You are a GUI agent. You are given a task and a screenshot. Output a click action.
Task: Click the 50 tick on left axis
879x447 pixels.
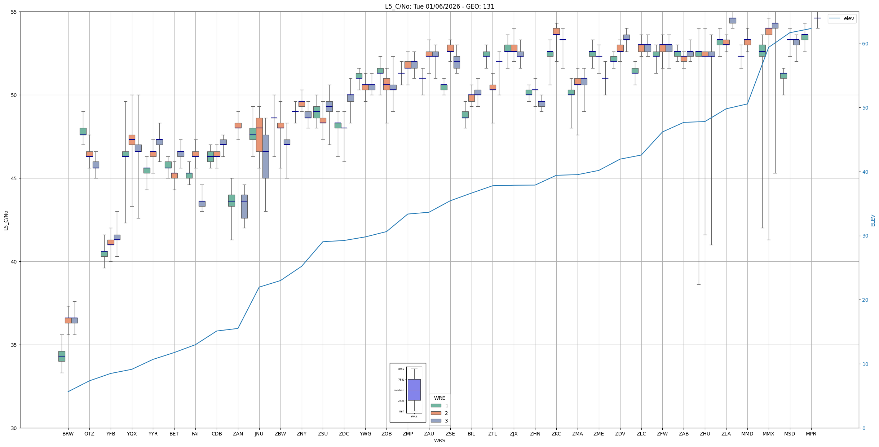(x=14, y=95)
